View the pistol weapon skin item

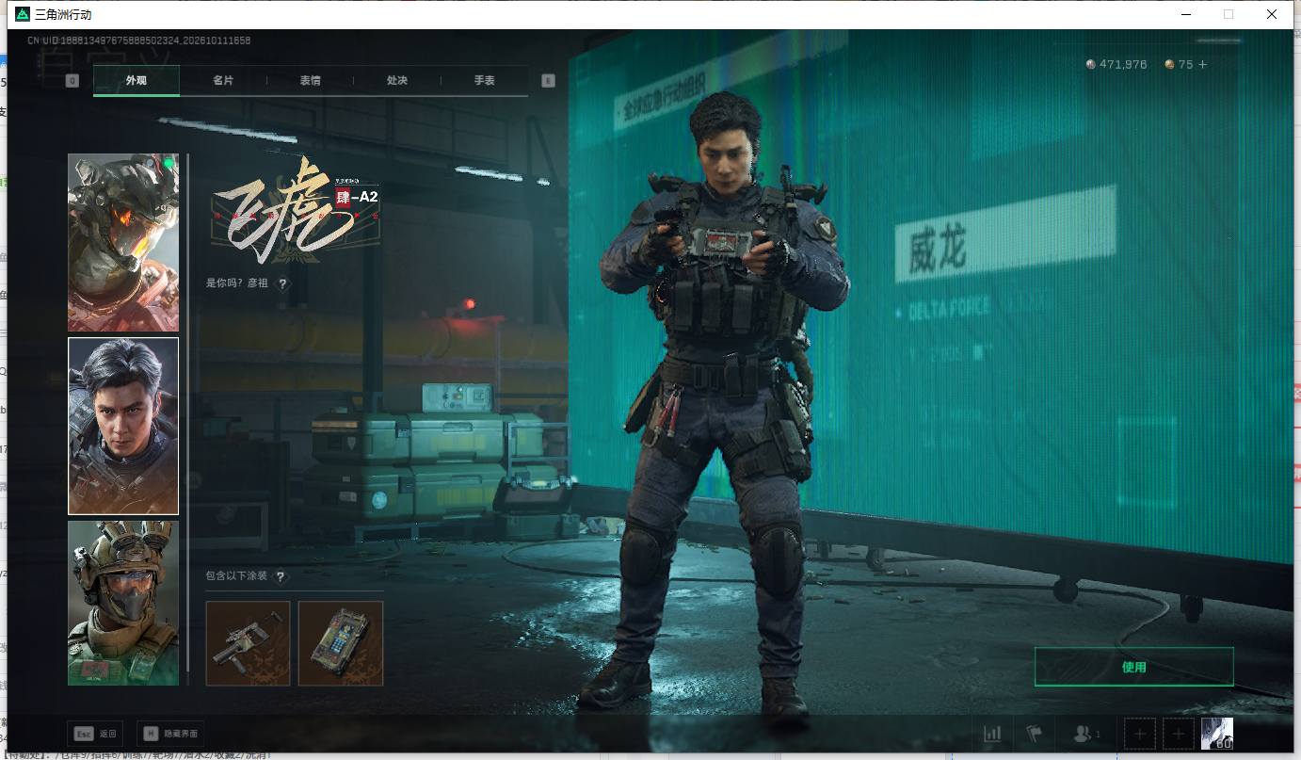248,643
